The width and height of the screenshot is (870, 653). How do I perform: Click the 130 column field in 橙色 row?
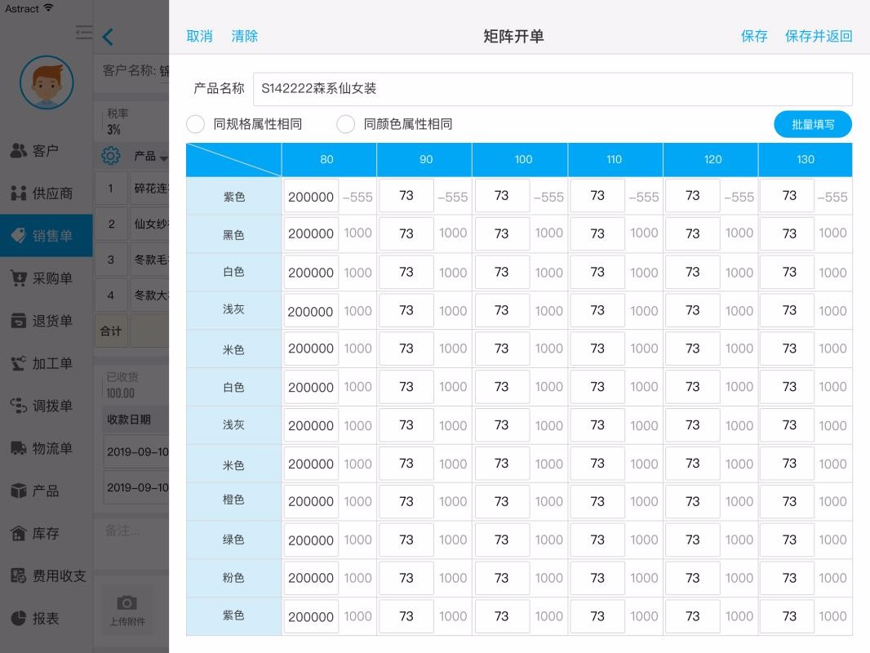click(787, 501)
